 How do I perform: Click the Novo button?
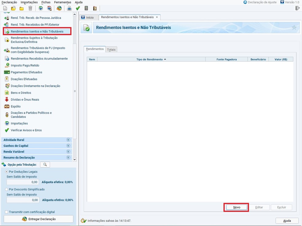point(237,207)
